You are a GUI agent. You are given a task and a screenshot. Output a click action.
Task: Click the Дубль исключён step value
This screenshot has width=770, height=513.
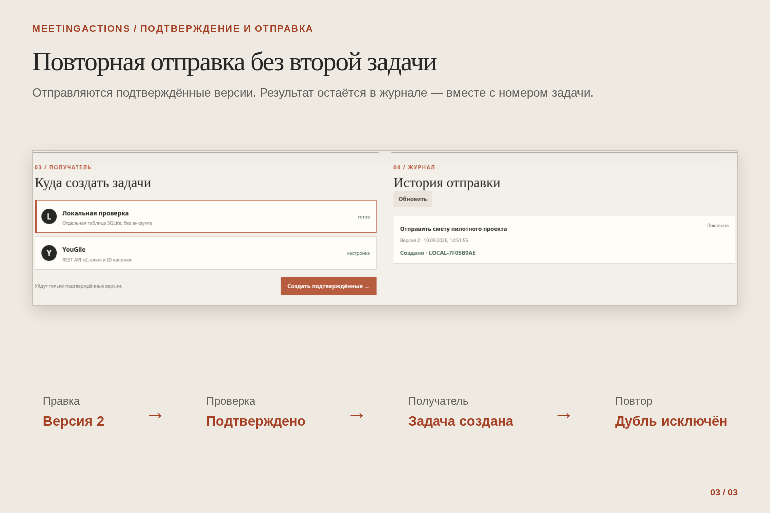671,421
